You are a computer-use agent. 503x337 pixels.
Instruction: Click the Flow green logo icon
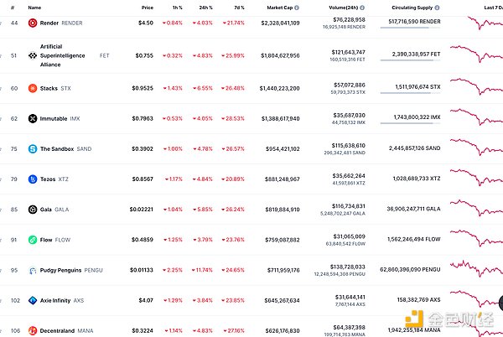[33, 240]
